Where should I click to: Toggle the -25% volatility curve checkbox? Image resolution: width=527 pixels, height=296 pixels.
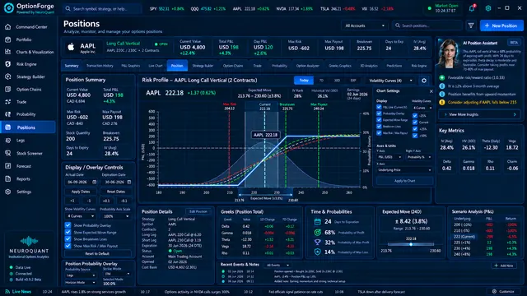click(x=415, y=115)
